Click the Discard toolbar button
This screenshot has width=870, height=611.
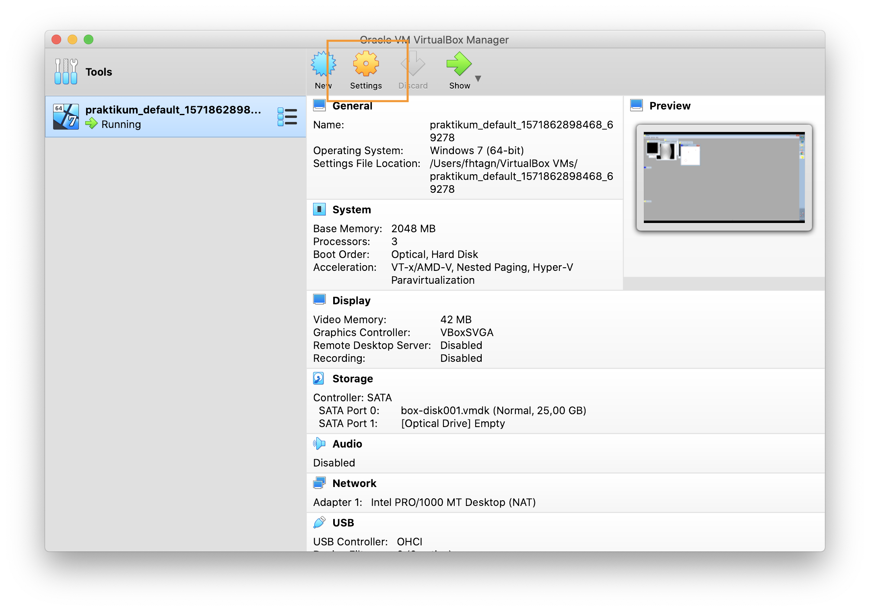pos(413,70)
